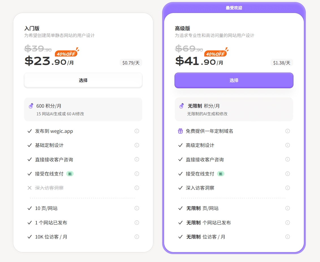Click the info icon beside 深入访客洞察 on 入门版
The height and width of the screenshot is (262, 320).
[x=137, y=188]
